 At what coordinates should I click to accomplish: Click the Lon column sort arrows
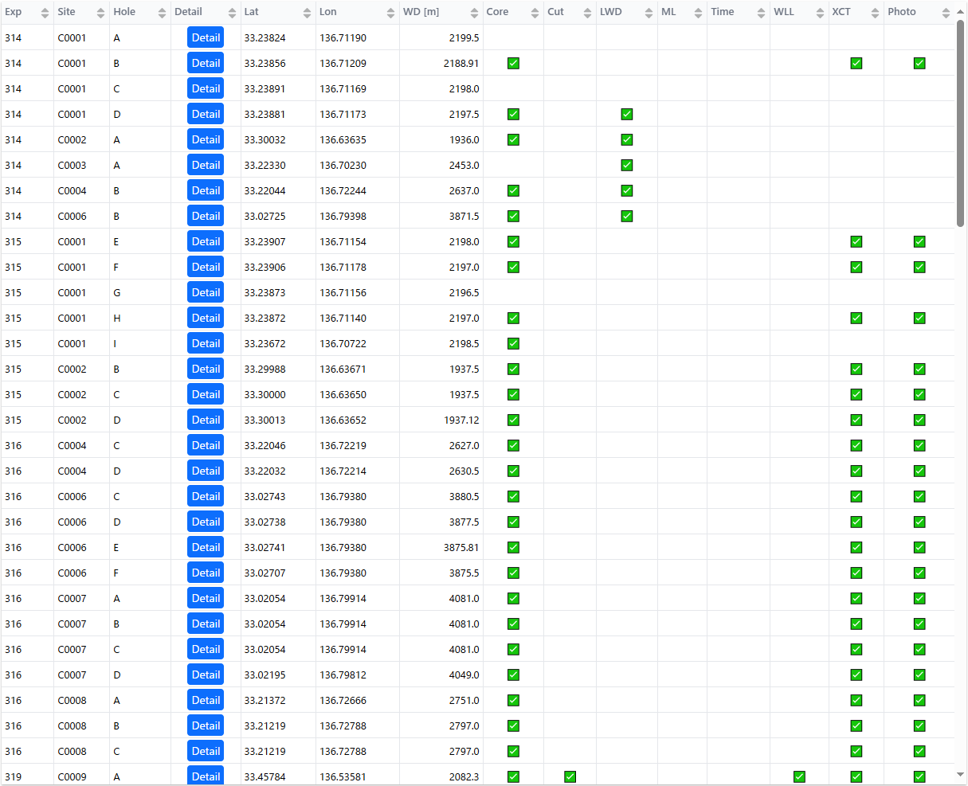coord(390,13)
